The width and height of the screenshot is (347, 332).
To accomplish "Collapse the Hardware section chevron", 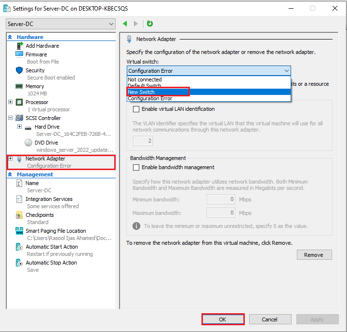I will point(10,37).
